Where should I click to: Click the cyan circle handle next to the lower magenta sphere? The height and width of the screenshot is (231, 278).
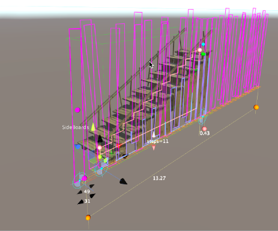[x=79, y=181]
